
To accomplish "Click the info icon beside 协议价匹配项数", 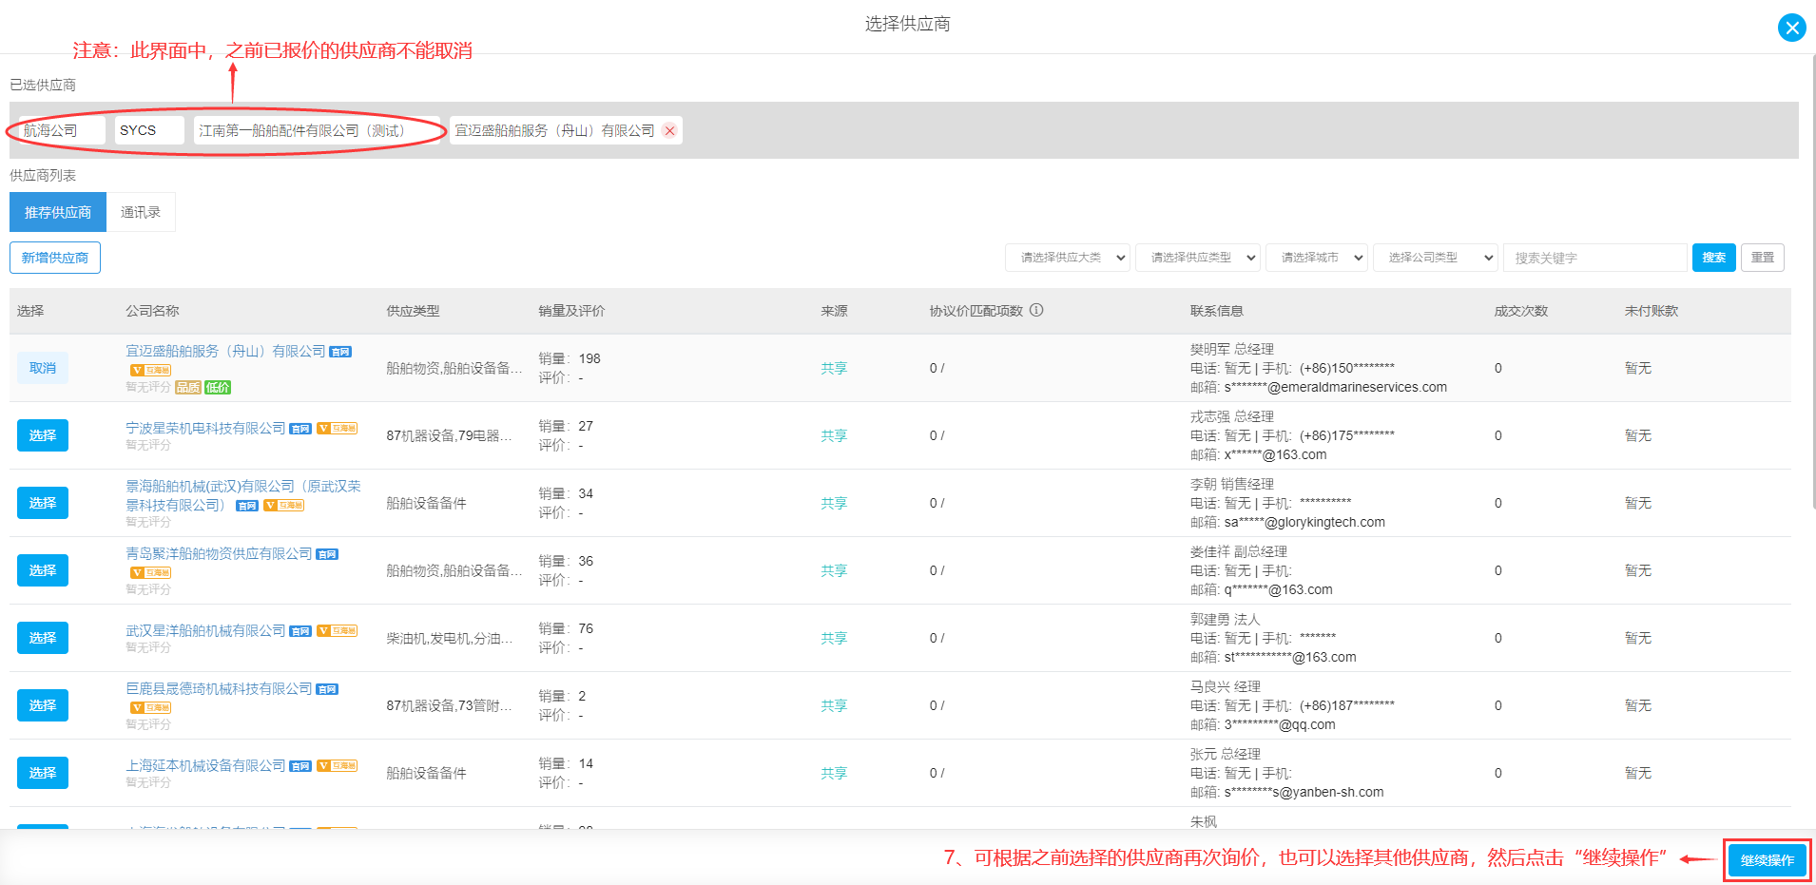I will tap(1036, 310).
